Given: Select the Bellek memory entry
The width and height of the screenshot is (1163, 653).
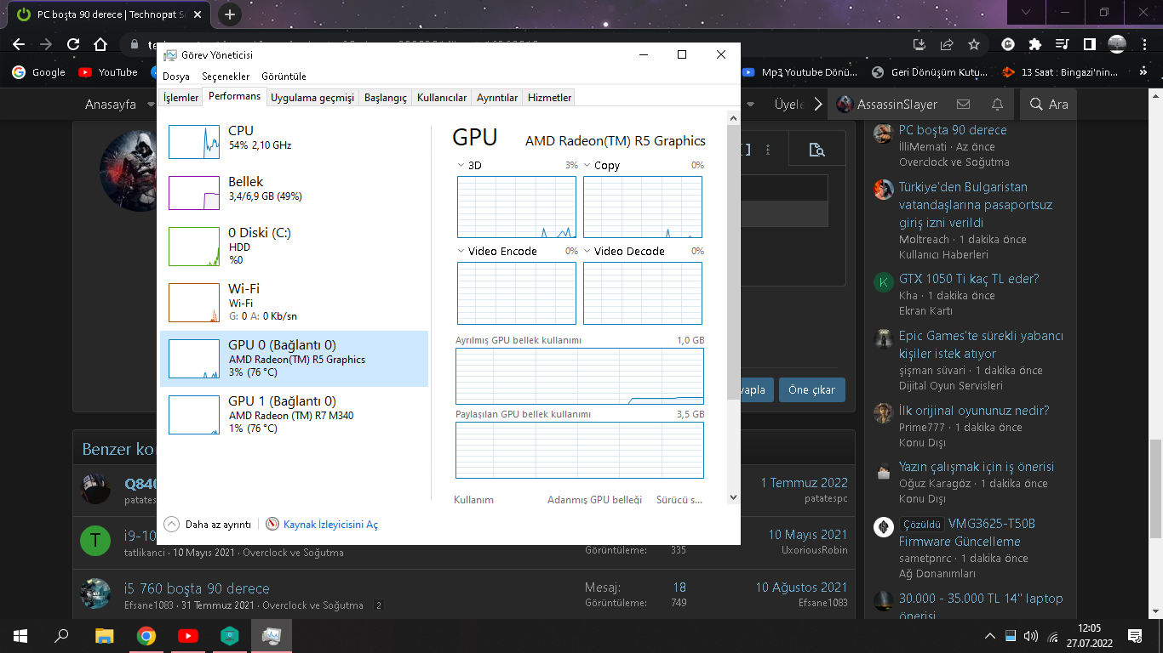Looking at the screenshot, I should [x=294, y=192].
